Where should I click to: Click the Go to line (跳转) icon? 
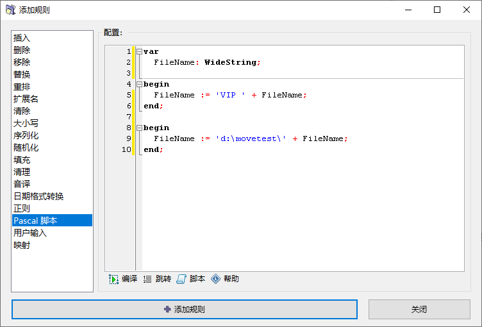coord(147,279)
